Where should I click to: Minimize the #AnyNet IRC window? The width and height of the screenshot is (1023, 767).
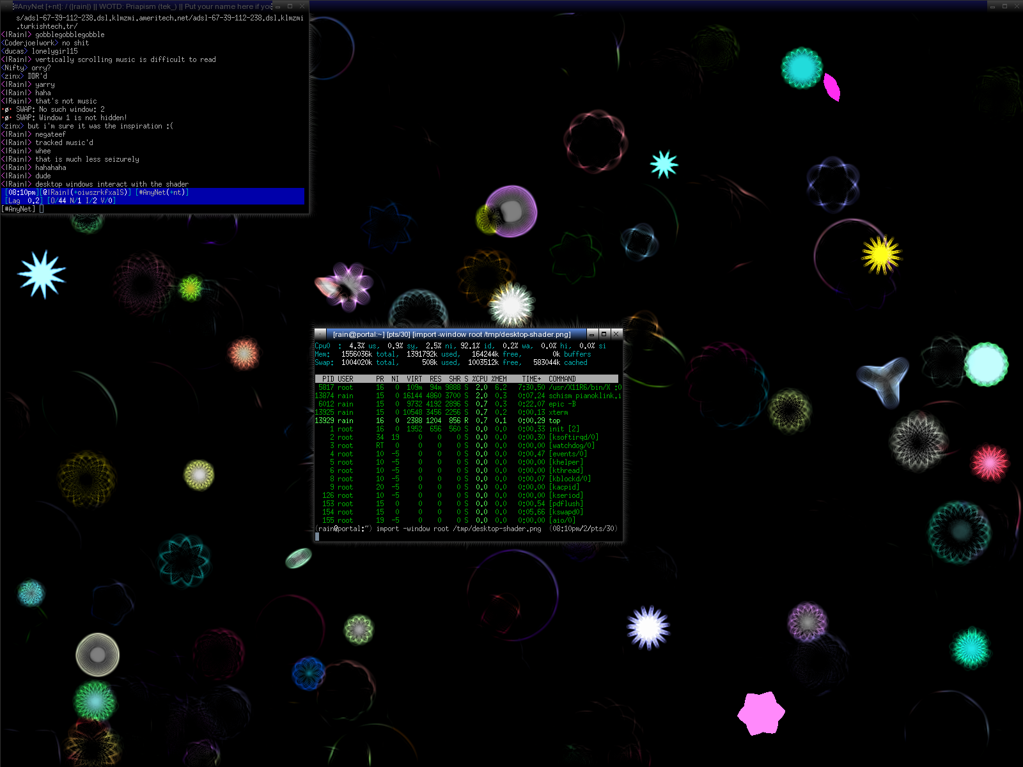(278, 6)
